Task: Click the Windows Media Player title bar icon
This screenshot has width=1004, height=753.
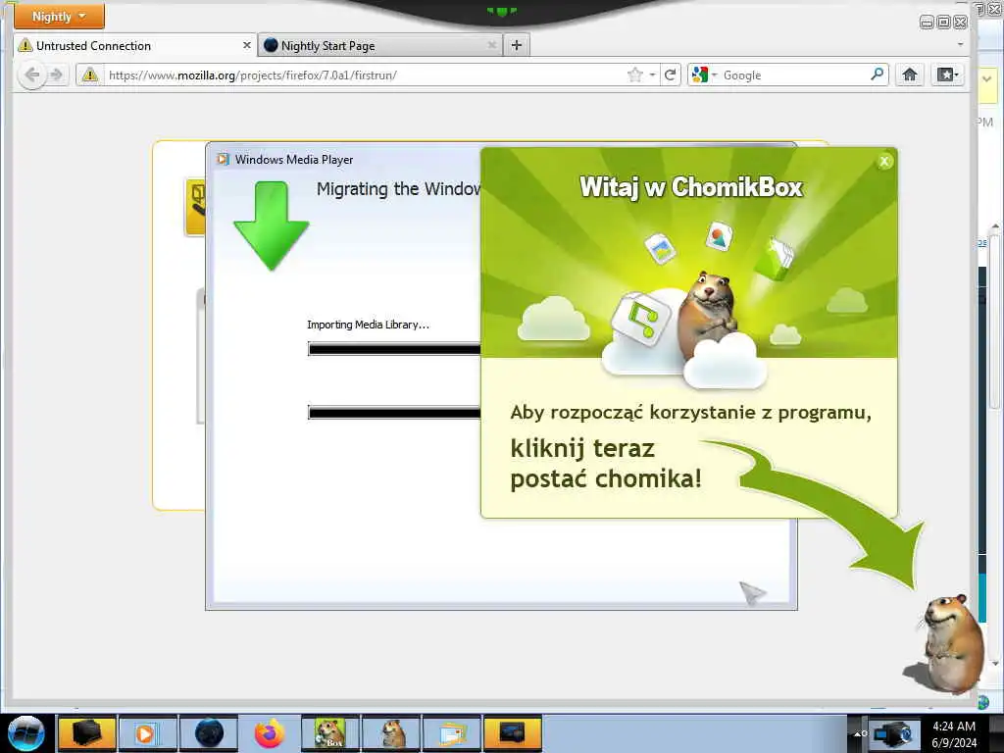Action: [x=223, y=159]
